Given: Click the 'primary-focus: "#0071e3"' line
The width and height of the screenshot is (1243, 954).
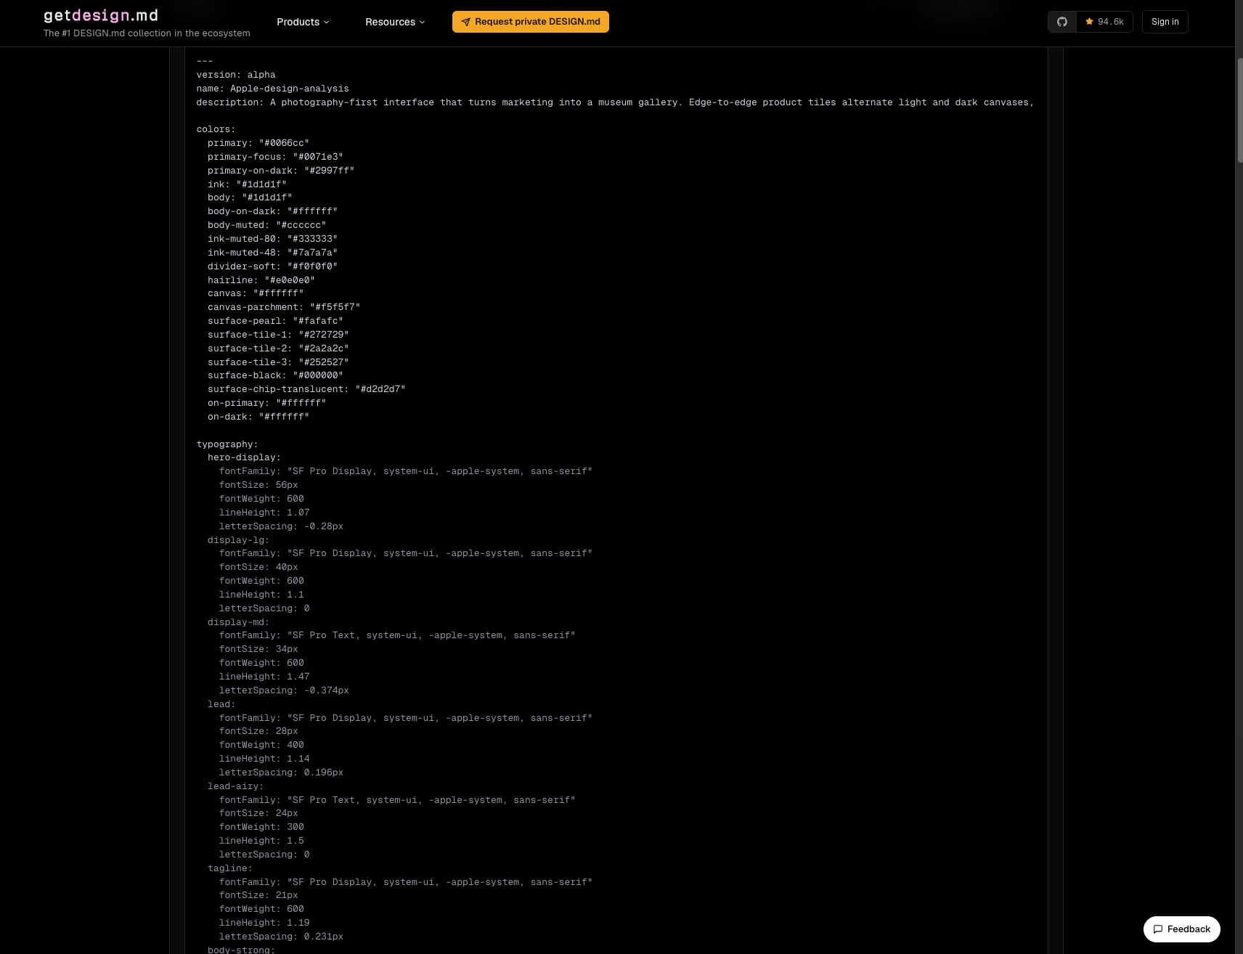Looking at the screenshot, I should [275, 157].
